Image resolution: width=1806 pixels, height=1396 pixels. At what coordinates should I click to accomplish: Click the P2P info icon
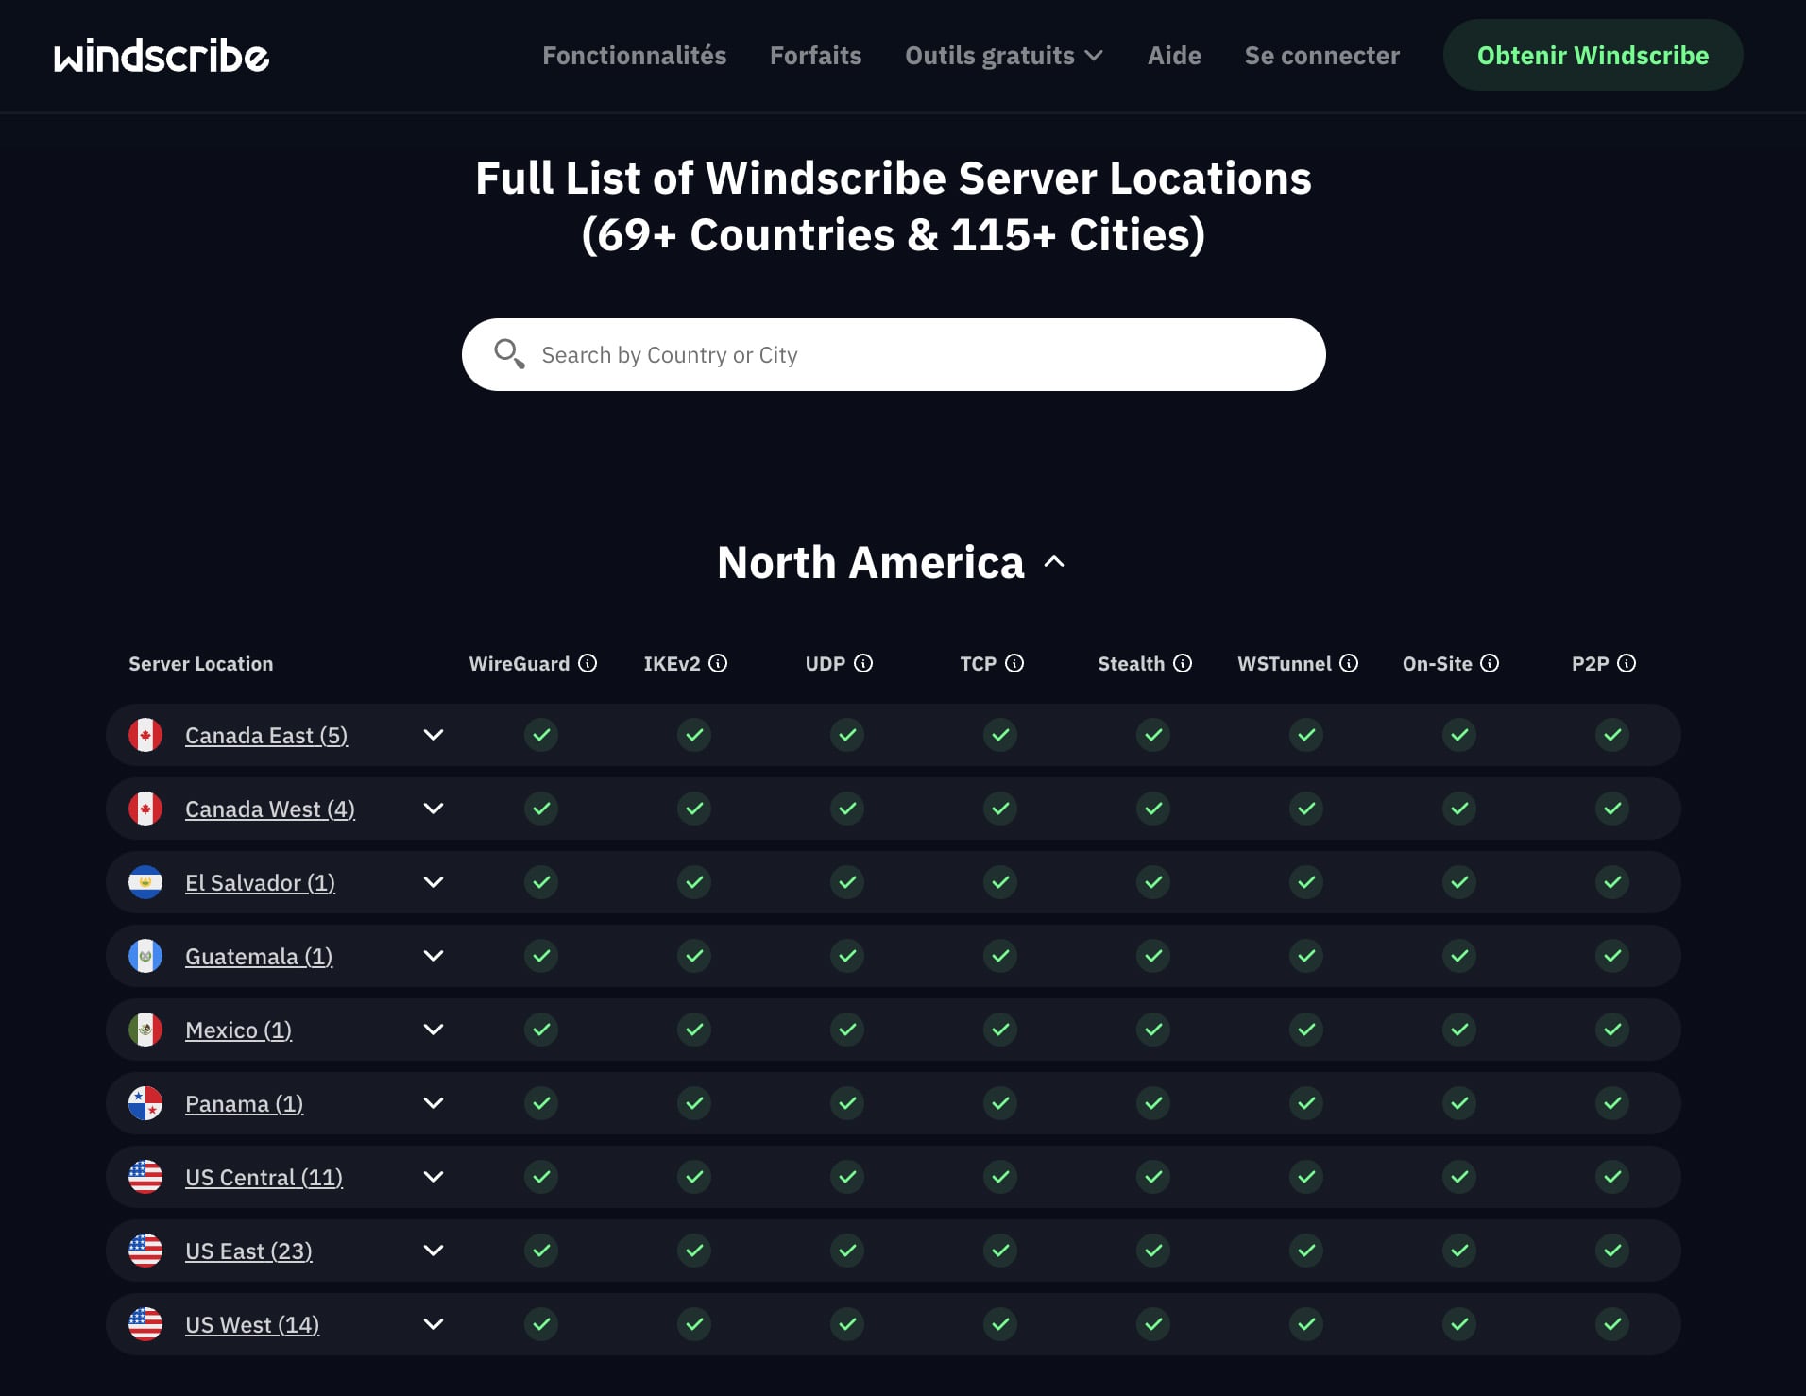1627,663
